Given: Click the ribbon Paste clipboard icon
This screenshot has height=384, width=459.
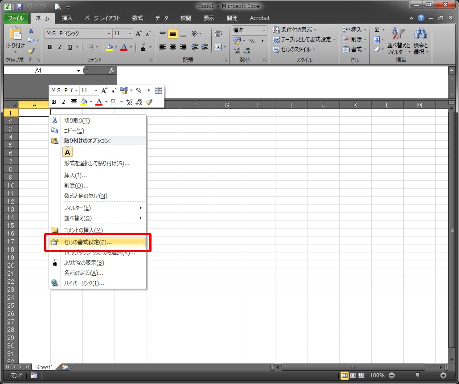Looking at the screenshot, I should click(x=16, y=33).
